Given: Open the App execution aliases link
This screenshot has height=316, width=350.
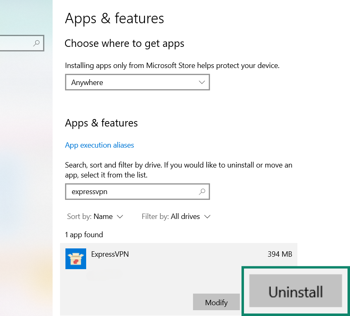Looking at the screenshot, I should [99, 145].
